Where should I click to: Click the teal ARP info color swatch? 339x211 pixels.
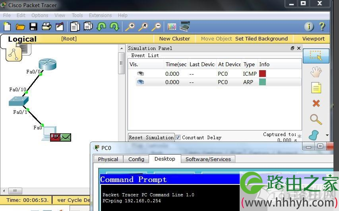(262, 82)
